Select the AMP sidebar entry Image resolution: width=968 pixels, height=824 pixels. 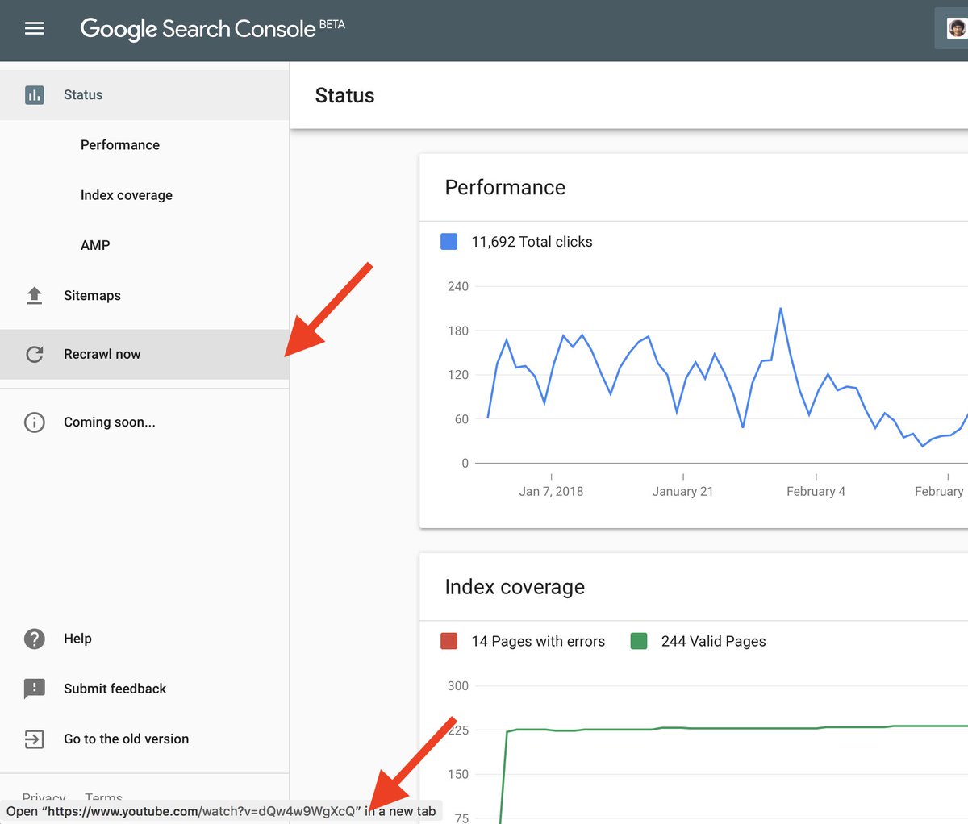[x=94, y=245]
